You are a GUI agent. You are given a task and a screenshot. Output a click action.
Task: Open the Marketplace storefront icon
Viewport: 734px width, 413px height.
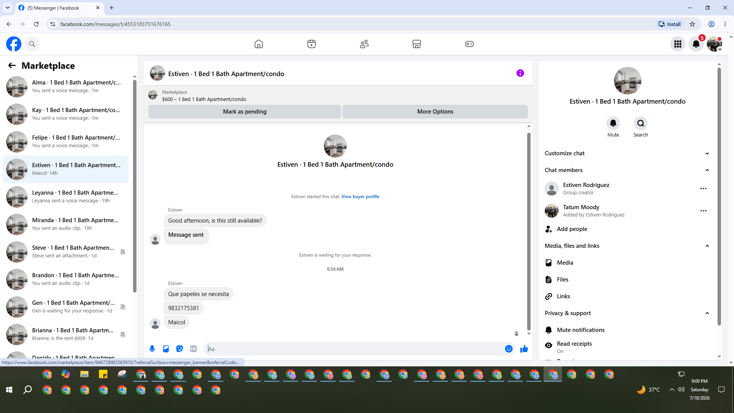(417, 44)
